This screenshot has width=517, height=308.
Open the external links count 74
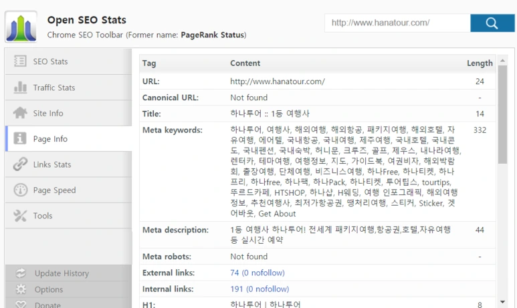pyautogui.click(x=257, y=273)
